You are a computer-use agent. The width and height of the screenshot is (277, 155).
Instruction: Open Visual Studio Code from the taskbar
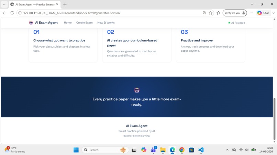pyautogui.click(x=201, y=150)
